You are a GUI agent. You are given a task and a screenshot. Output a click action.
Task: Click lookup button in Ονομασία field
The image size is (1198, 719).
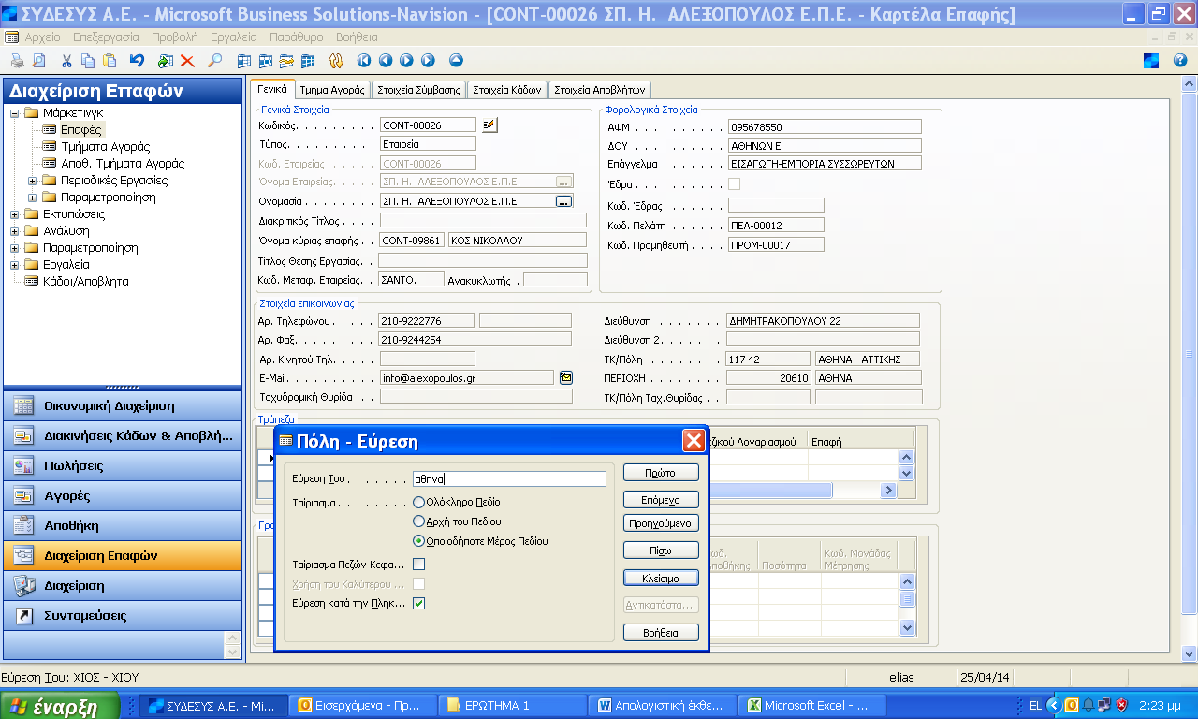click(563, 201)
